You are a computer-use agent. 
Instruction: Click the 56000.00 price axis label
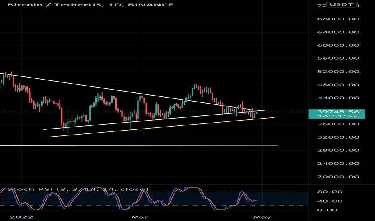(338, 58)
